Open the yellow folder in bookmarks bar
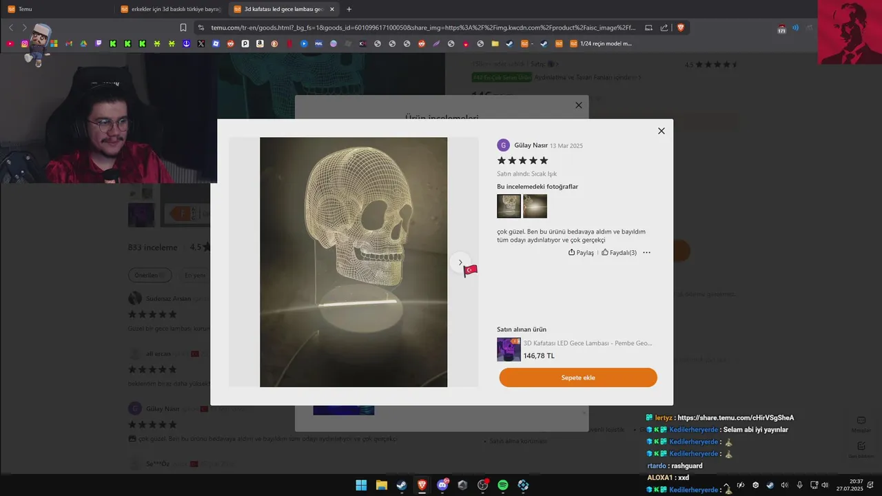882x496 pixels. 495,43
